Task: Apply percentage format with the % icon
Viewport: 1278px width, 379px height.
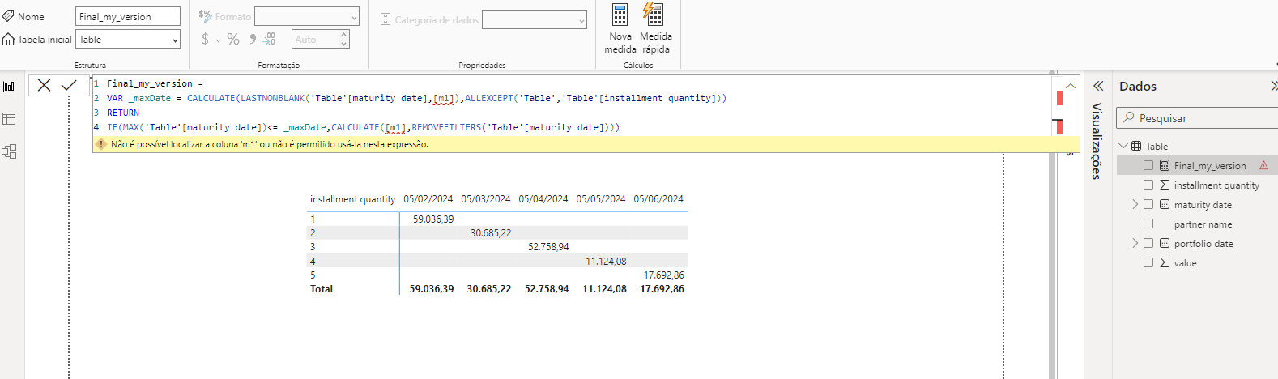Action: 233,39
